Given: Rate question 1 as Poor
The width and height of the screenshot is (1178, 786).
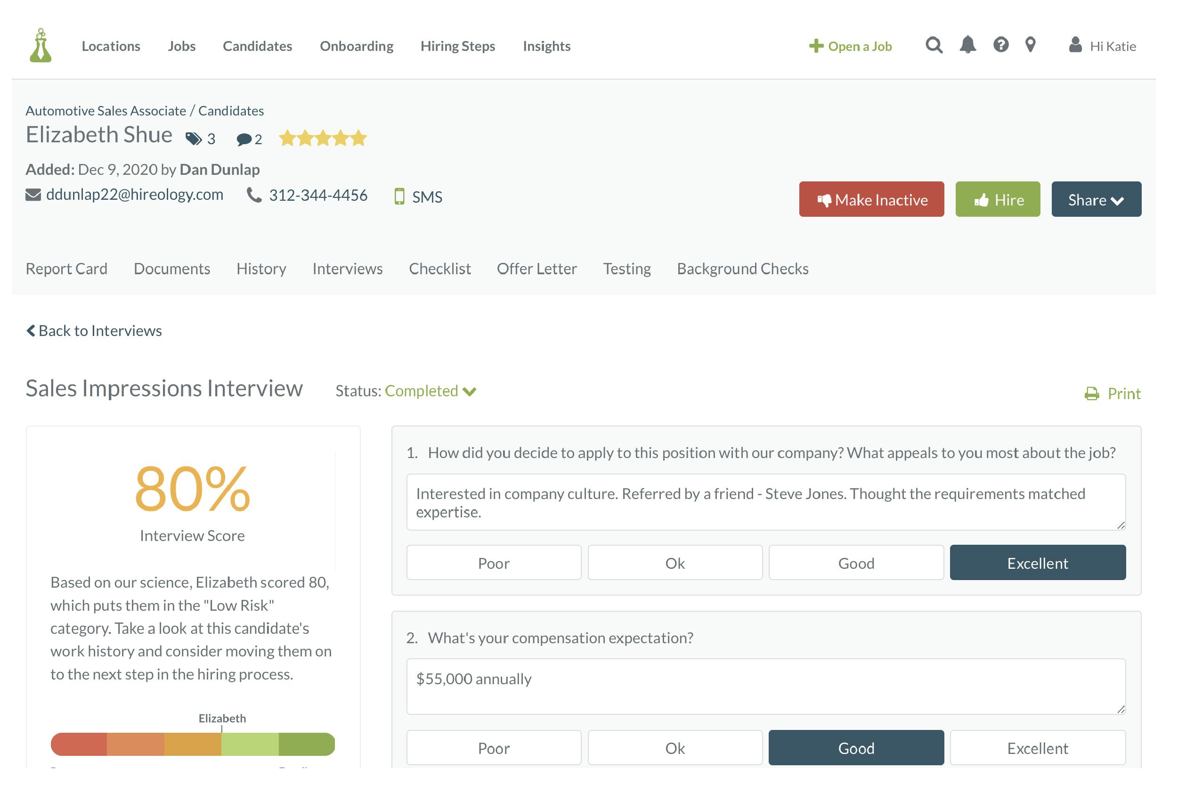Looking at the screenshot, I should pyautogui.click(x=494, y=563).
